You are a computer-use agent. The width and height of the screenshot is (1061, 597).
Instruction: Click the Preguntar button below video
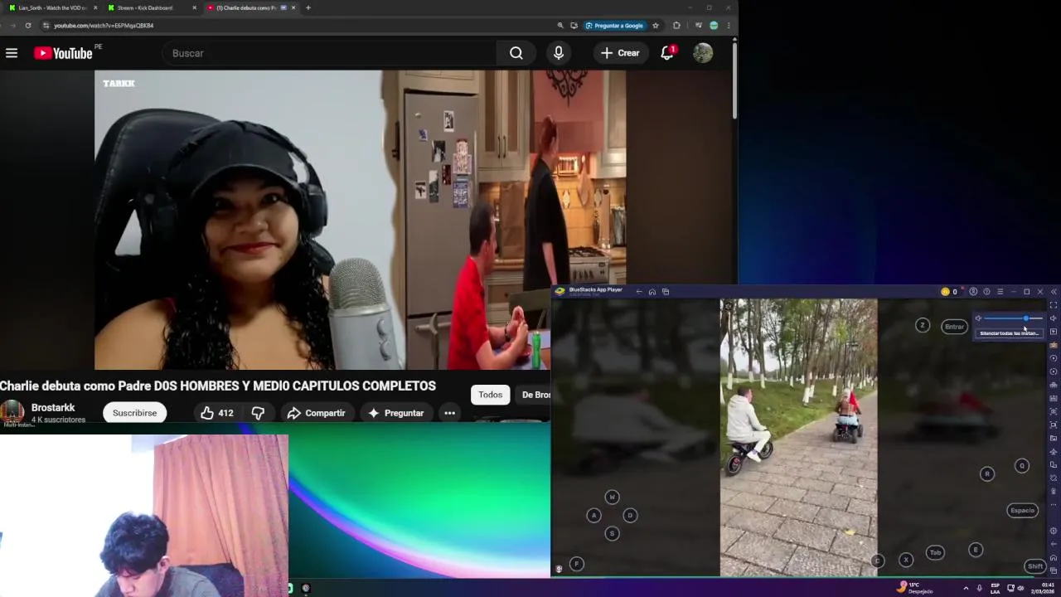coord(396,413)
